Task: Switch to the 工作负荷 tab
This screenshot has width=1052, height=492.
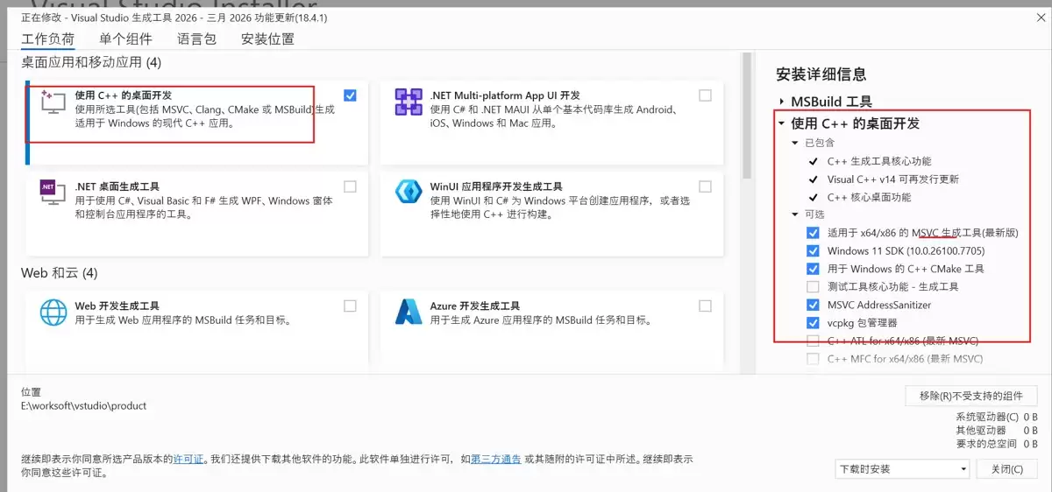Action: tap(48, 39)
